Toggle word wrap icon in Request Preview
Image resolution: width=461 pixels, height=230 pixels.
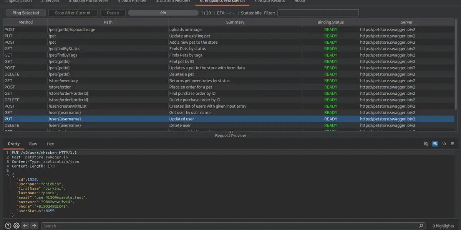[435, 144]
